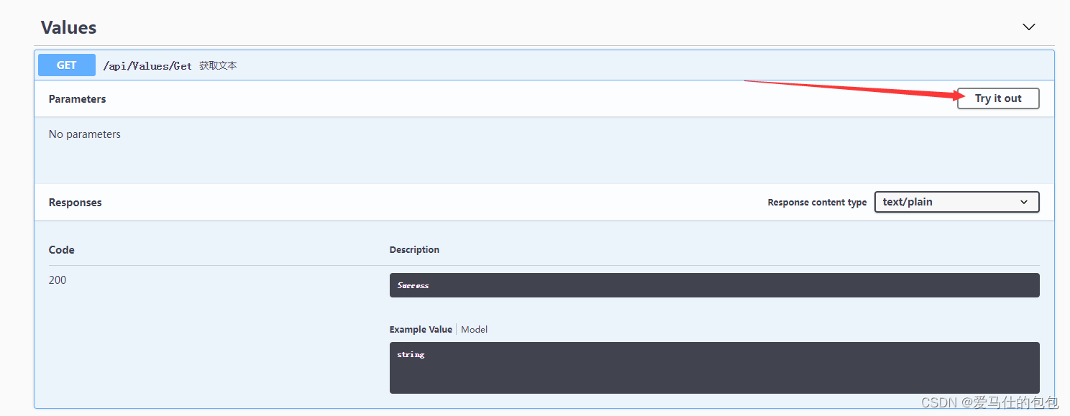This screenshot has width=1070, height=416.
Task: Click the 获取文本 endpoint summary
Action: coord(218,65)
